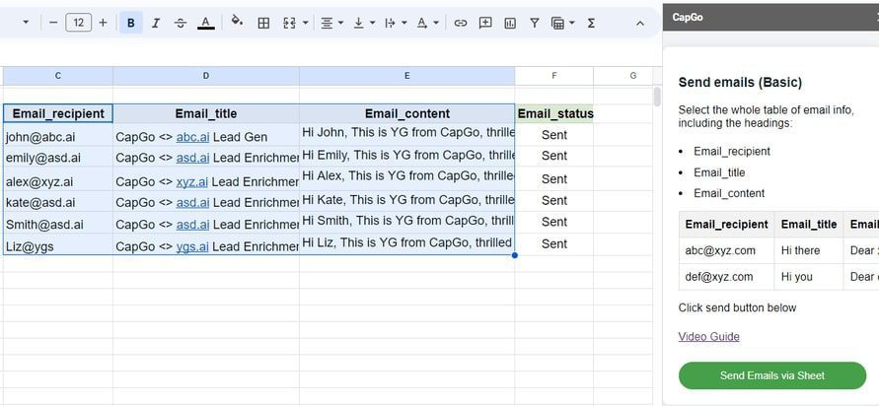Open horizontal align dropdown
Image resolution: width=879 pixels, height=406 pixels.
click(331, 23)
